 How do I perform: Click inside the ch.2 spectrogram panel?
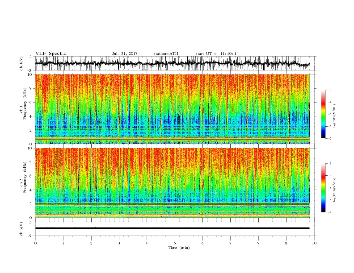(173, 183)
